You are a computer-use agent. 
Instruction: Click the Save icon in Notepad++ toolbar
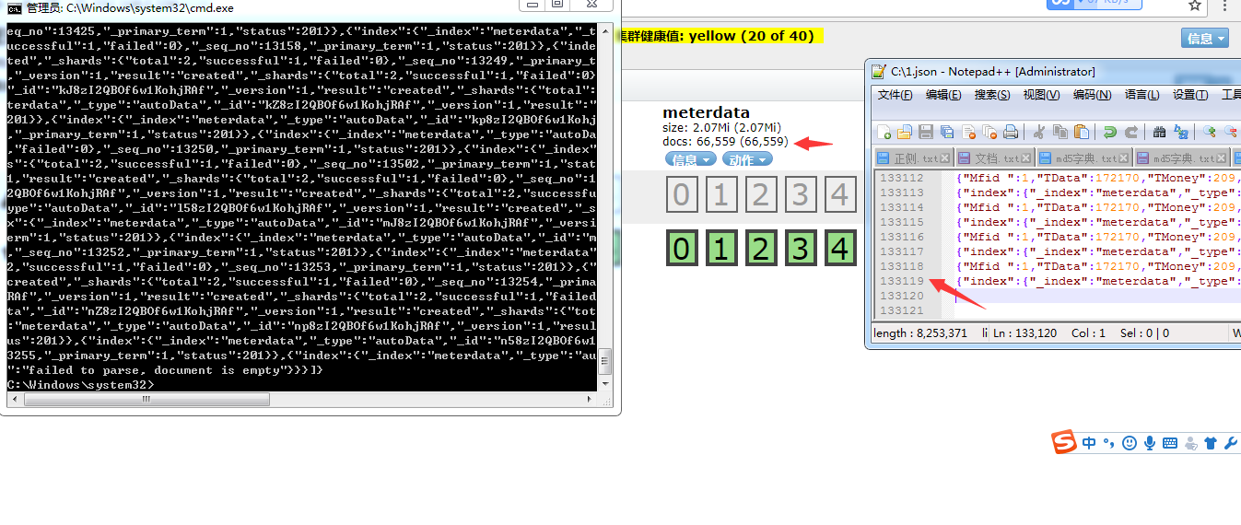point(927,132)
